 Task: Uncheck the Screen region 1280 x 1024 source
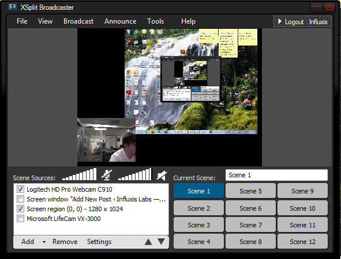20,209
